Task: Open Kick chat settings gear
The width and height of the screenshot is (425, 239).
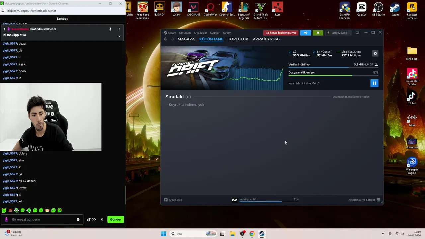Action: (102, 219)
